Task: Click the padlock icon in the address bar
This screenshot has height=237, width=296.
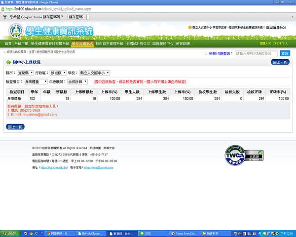Action: 2,9
